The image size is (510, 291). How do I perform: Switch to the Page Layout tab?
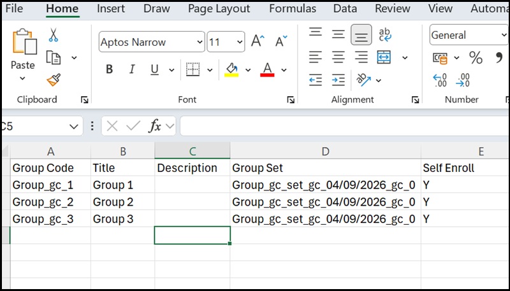pyautogui.click(x=219, y=8)
